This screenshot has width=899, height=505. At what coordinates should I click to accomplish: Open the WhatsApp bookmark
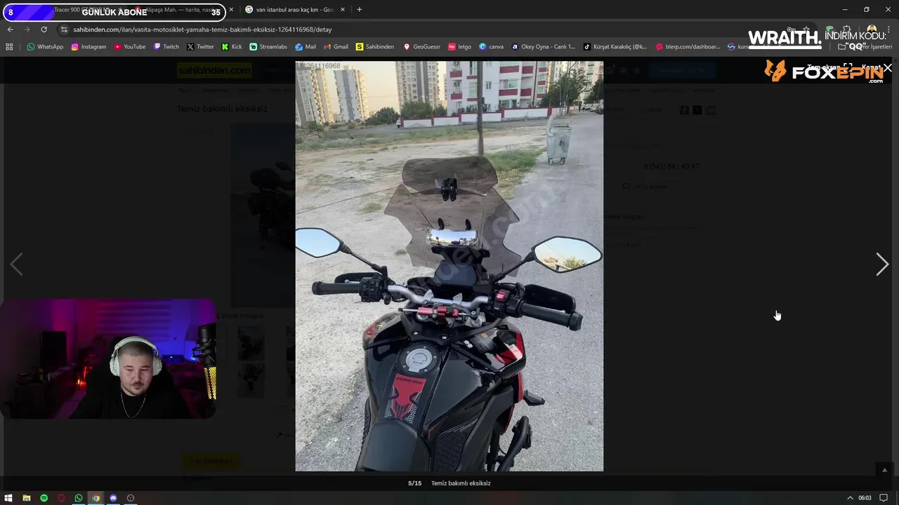[45, 47]
